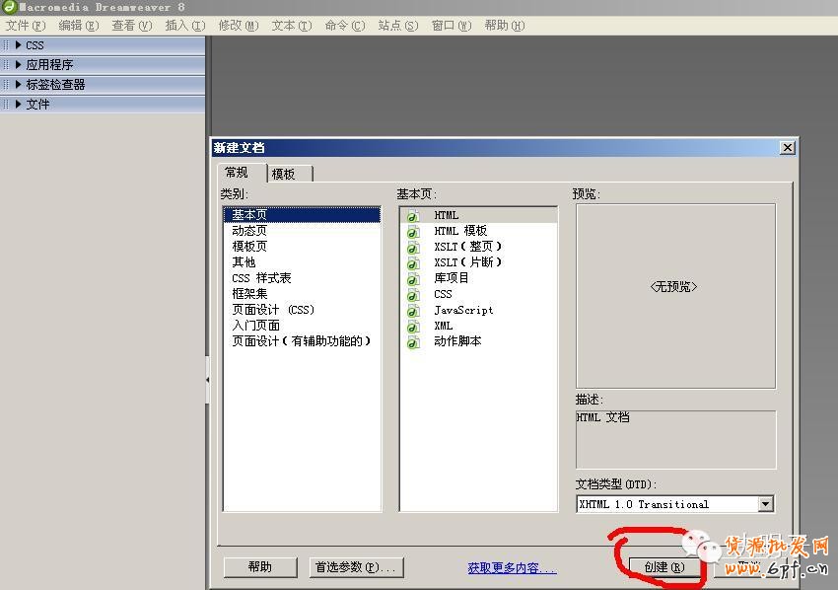Select 页面设计 (CSS) category
The image size is (838, 590).
click(x=302, y=310)
